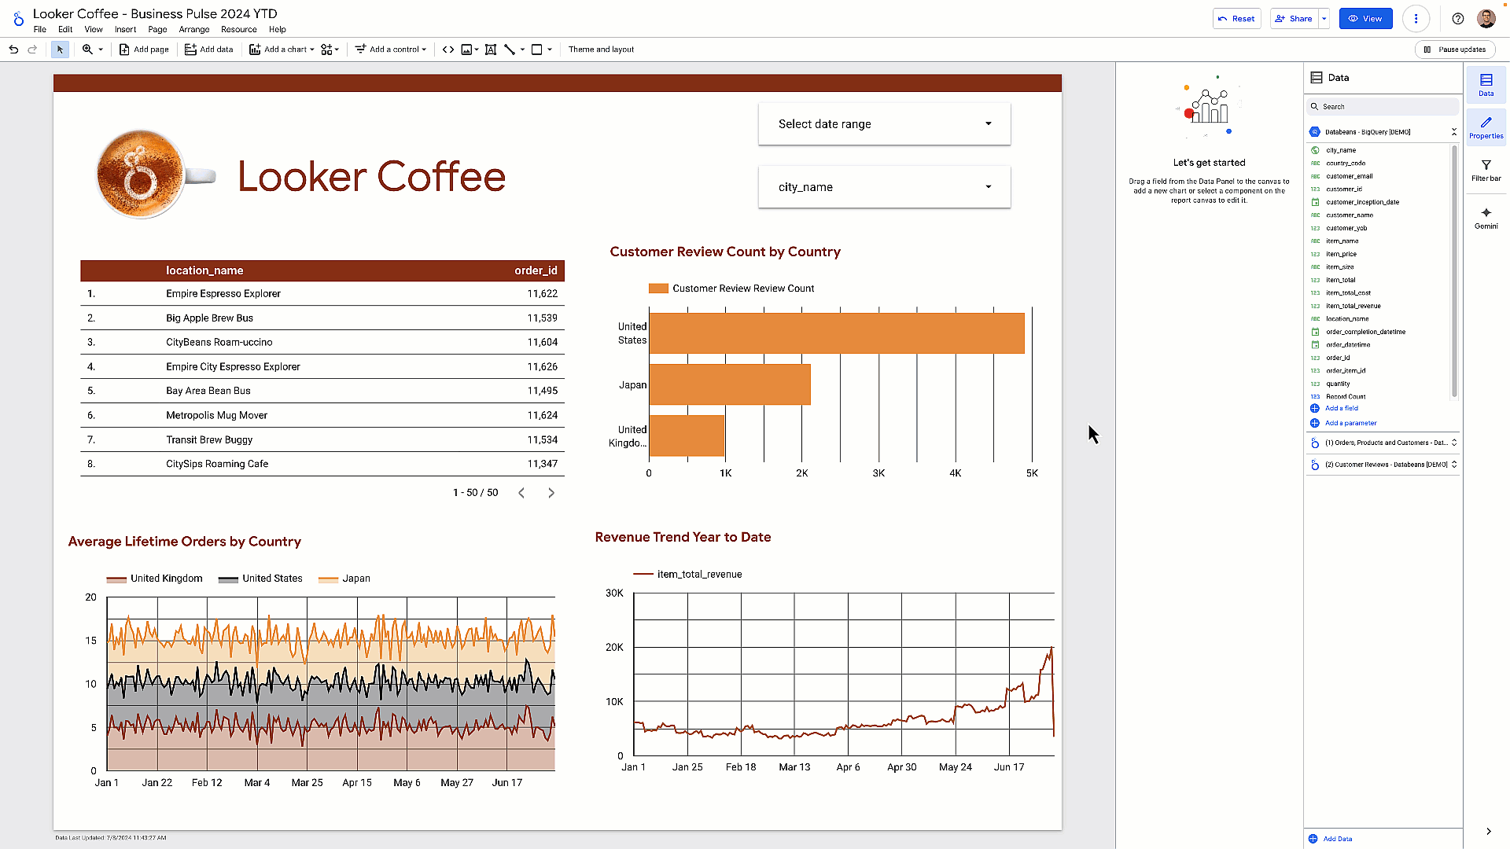Open the Select date range dropdown

(x=884, y=124)
